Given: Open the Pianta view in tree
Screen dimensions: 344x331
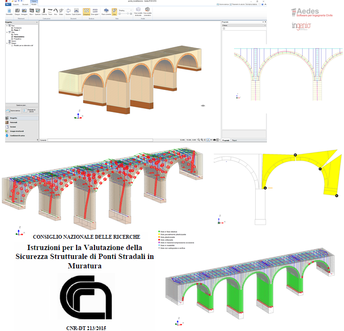Looking at the screenshot, I should pyautogui.click(x=16, y=34).
